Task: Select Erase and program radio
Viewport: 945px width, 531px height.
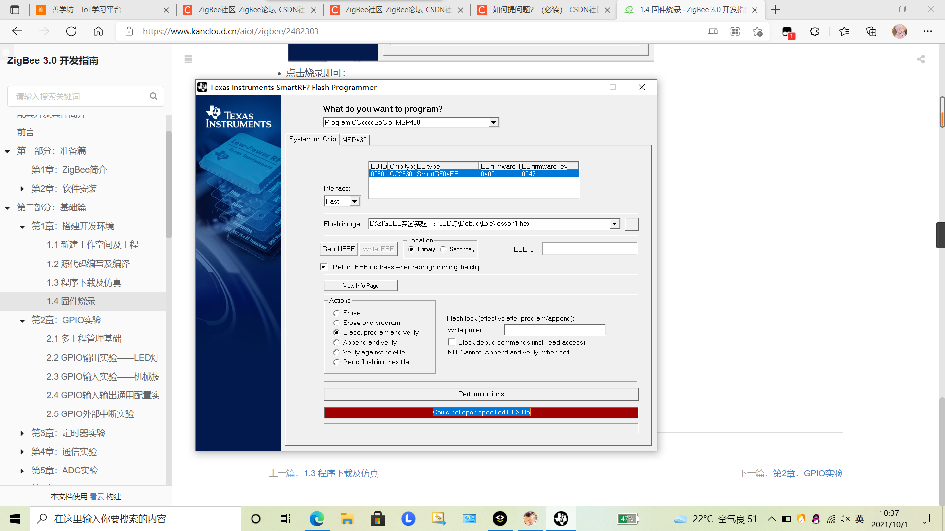Action: tap(337, 323)
